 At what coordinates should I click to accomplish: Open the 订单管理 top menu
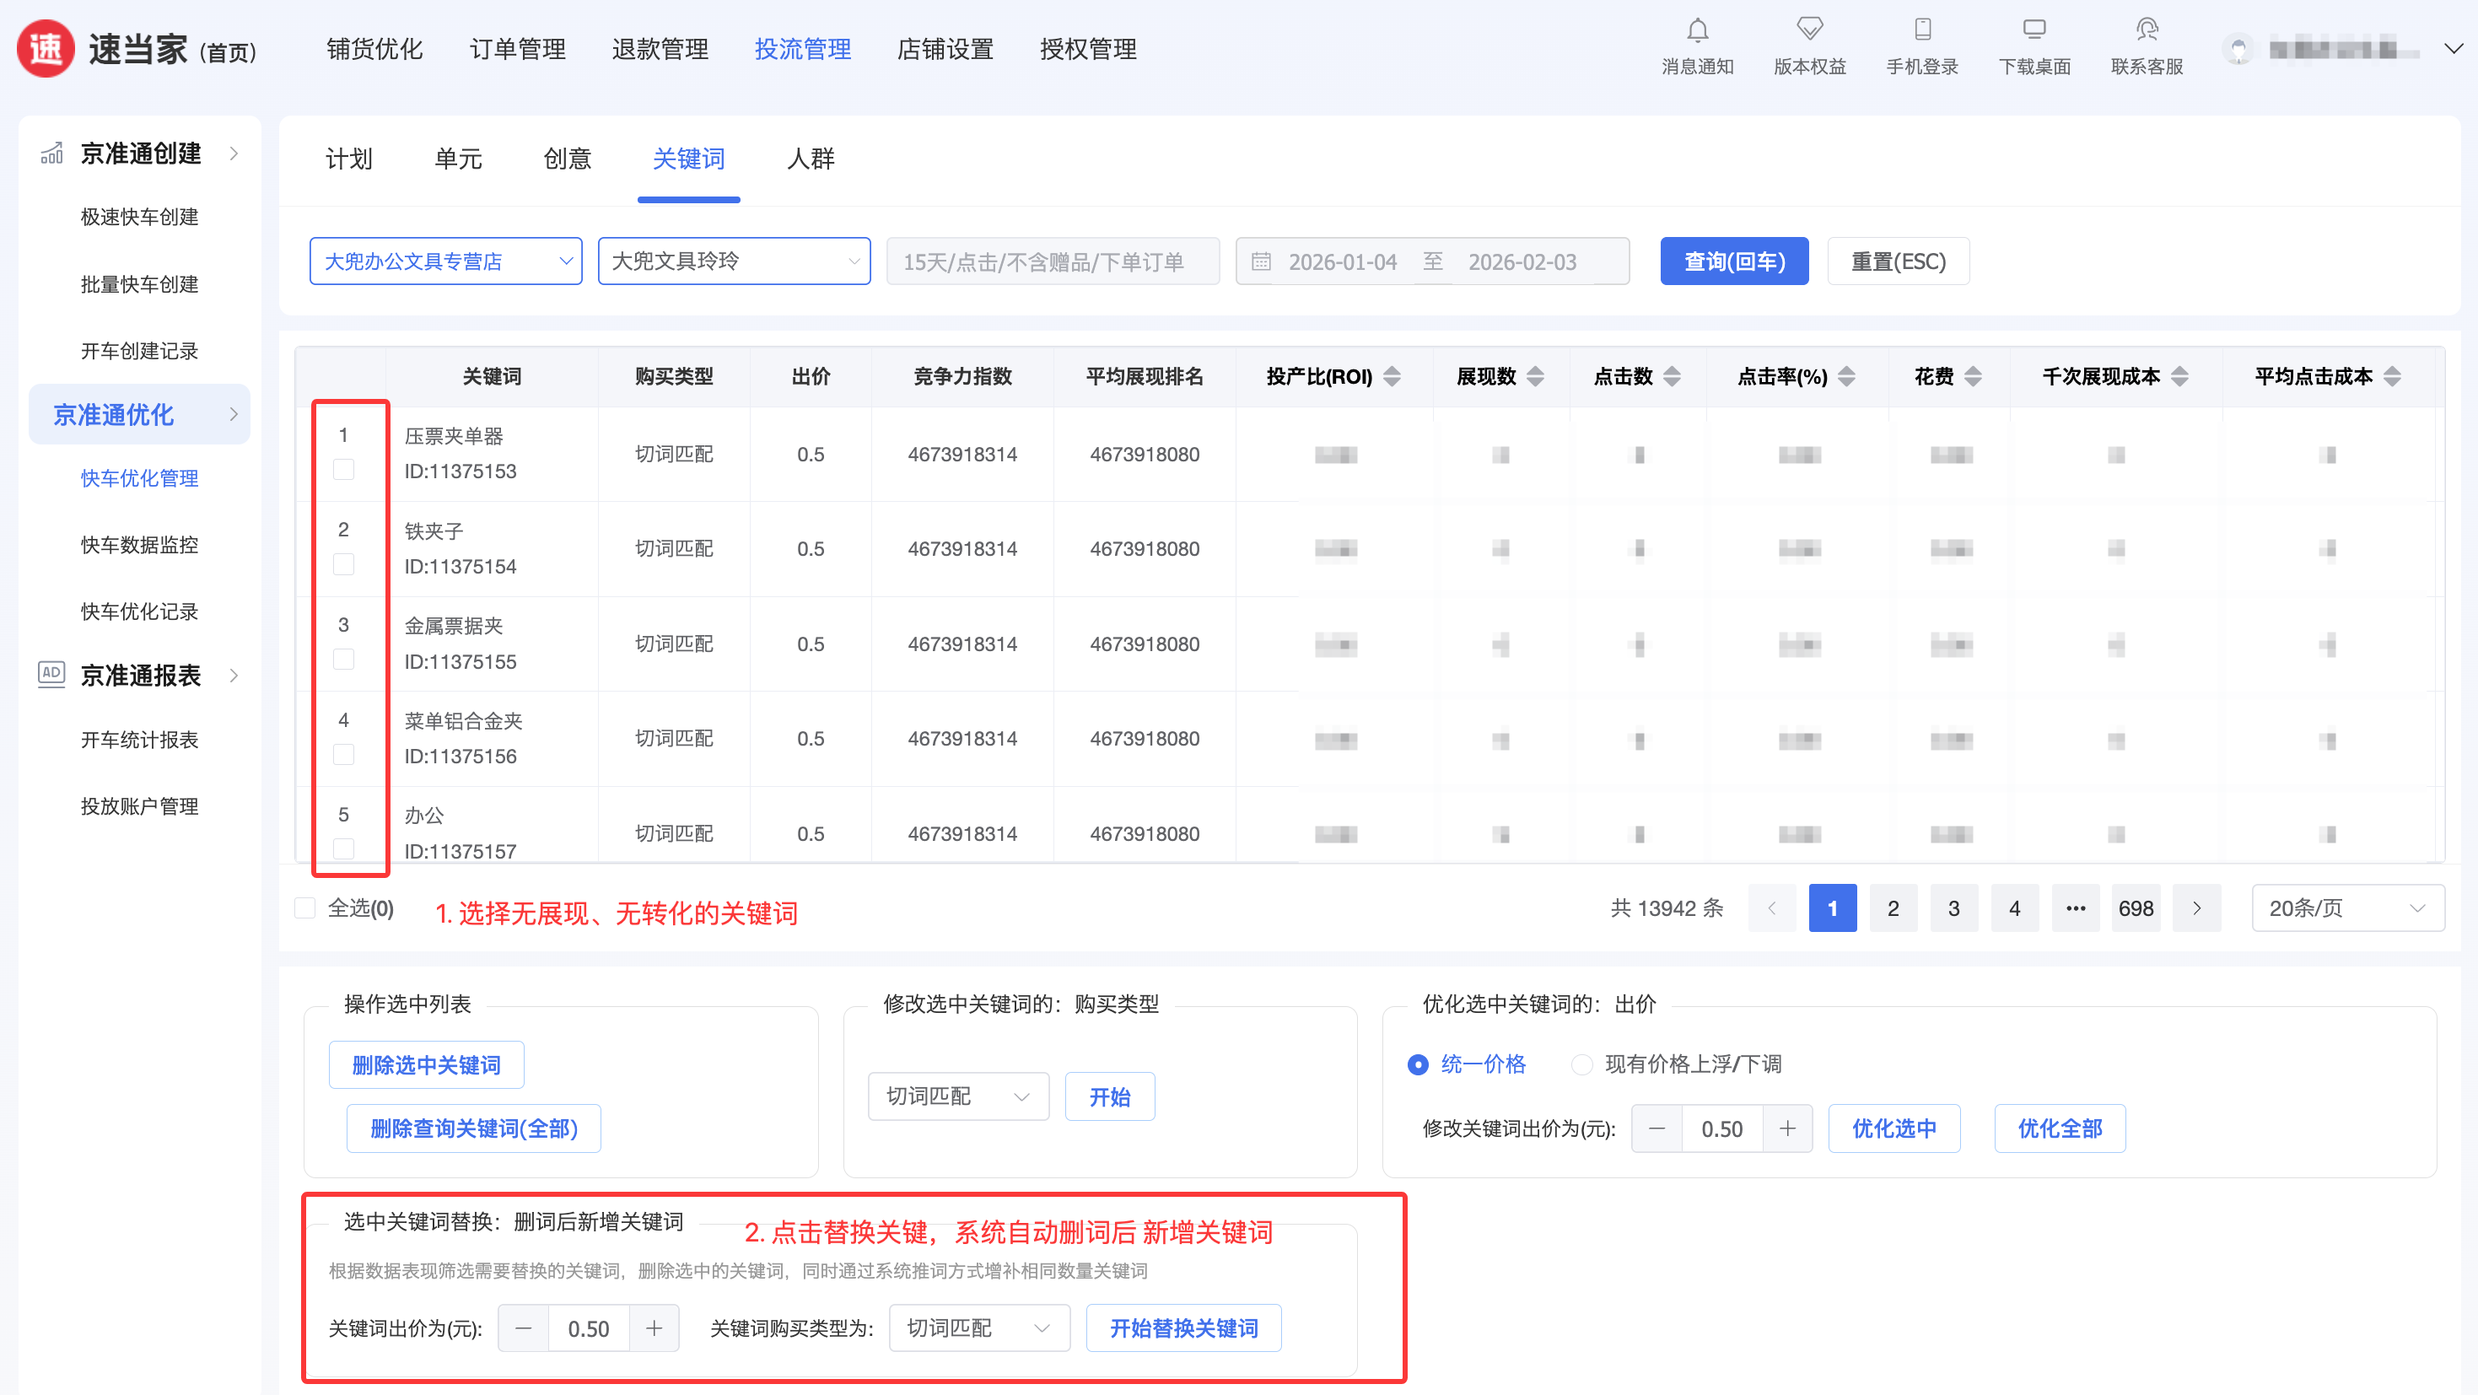[x=518, y=49]
